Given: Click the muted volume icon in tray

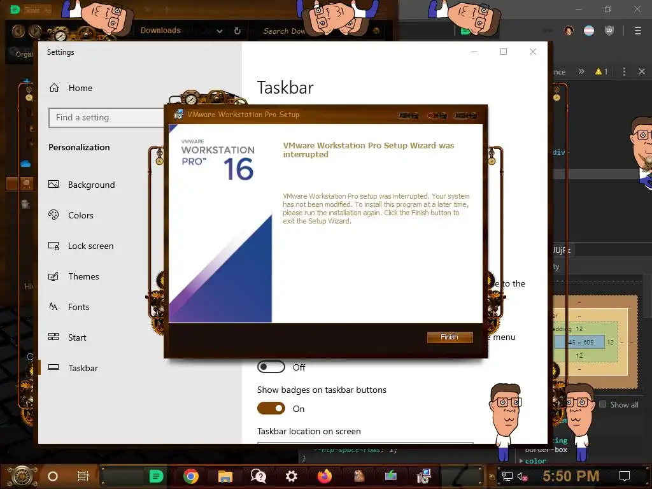Looking at the screenshot, I should pos(522,476).
